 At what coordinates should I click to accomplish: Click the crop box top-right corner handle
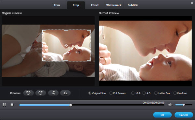(89, 31)
